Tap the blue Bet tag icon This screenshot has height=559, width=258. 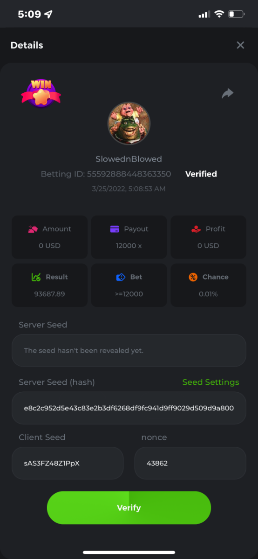coord(121,277)
